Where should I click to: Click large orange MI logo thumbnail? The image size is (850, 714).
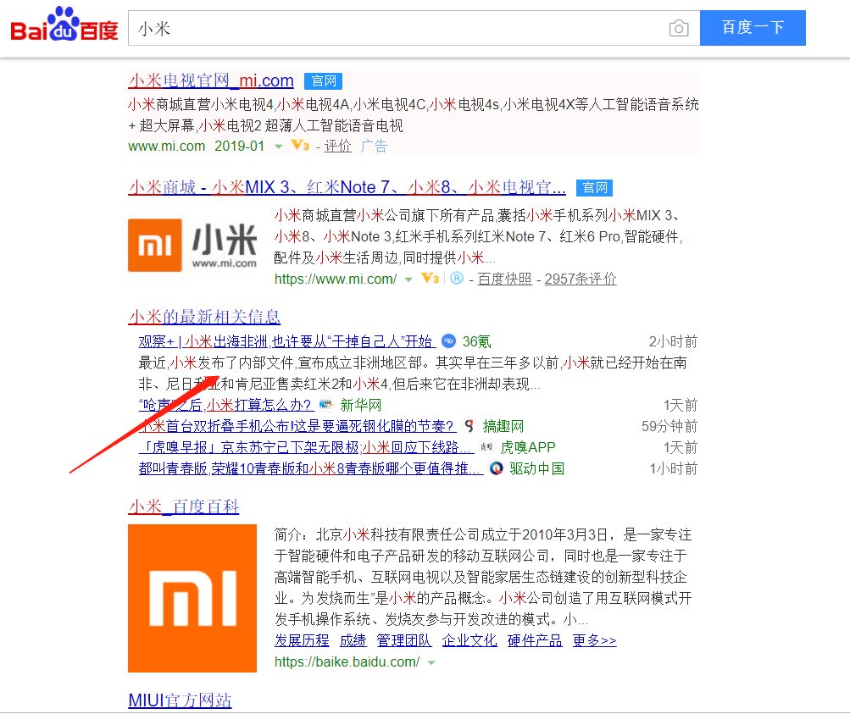192,598
